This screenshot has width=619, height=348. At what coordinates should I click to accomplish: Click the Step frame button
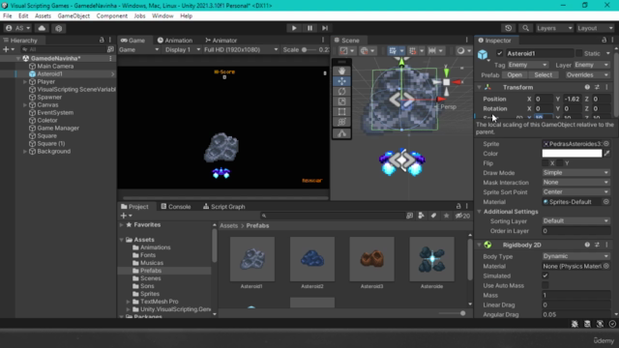pos(325,28)
